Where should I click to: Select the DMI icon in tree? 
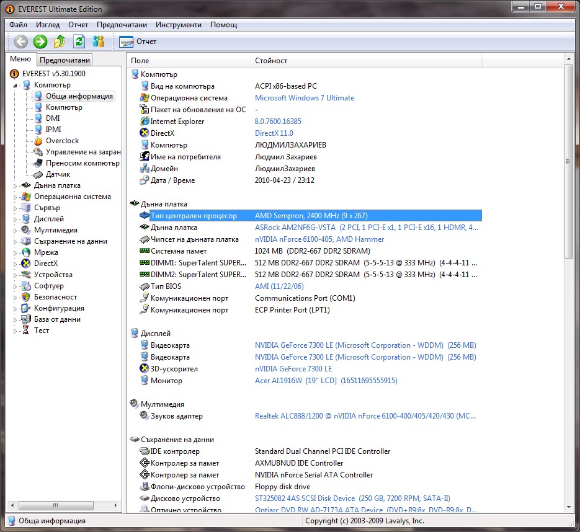(x=38, y=118)
